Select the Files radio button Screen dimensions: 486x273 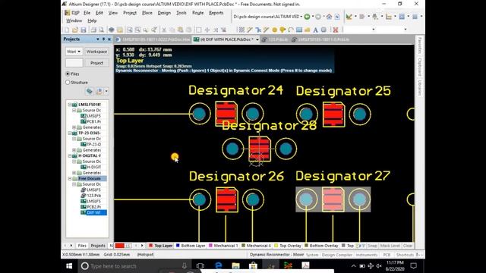click(x=68, y=74)
